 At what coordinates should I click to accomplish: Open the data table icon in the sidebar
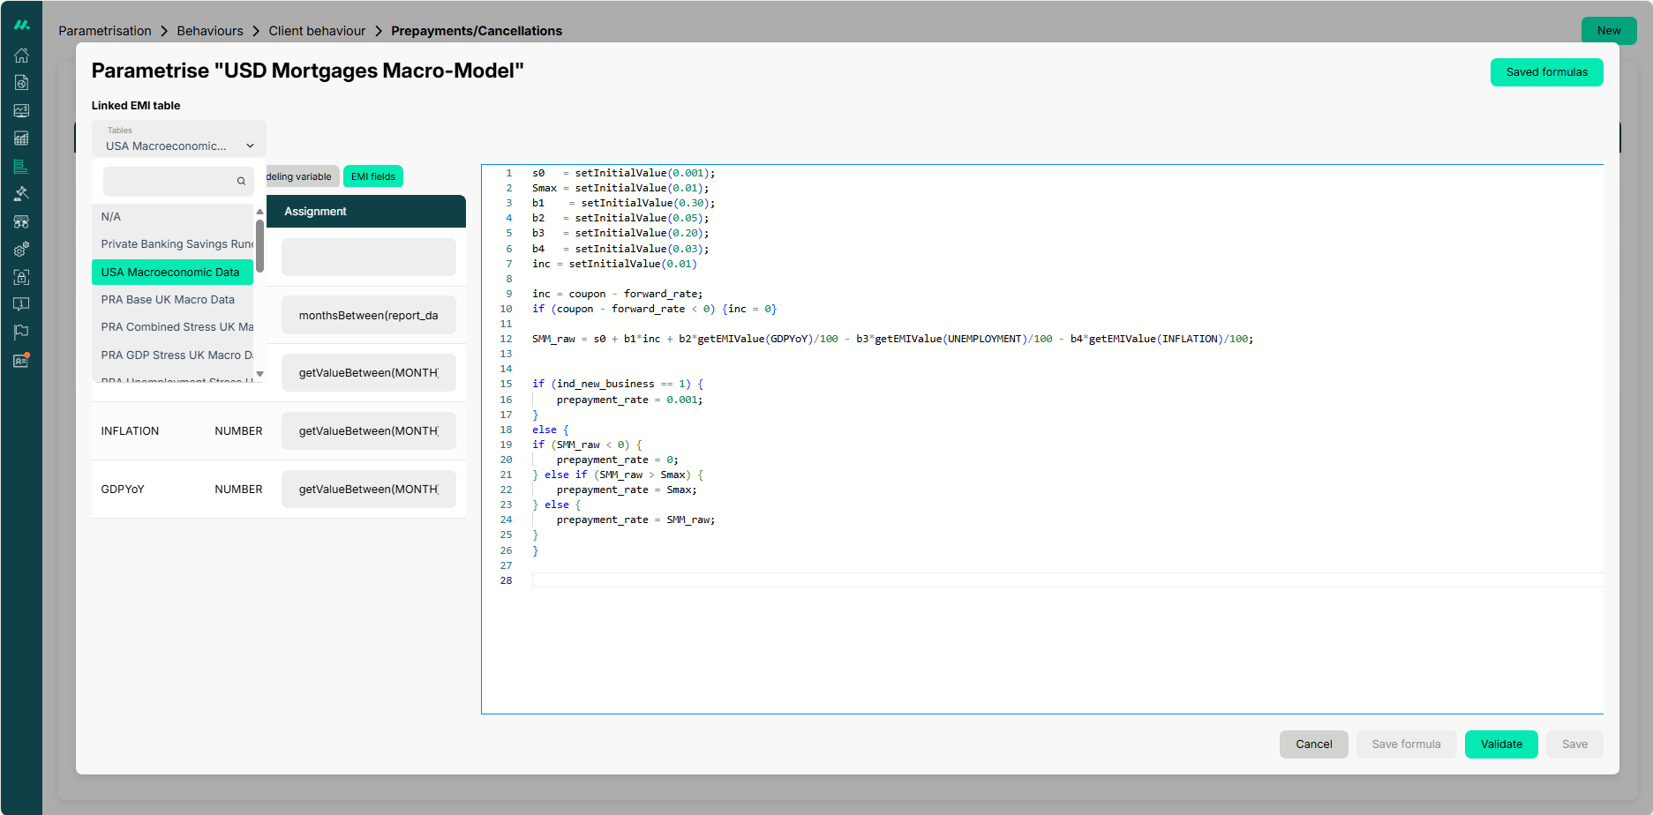(21, 138)
